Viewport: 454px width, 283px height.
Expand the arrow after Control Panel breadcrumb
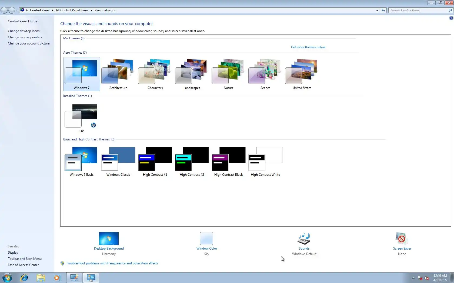52,10
